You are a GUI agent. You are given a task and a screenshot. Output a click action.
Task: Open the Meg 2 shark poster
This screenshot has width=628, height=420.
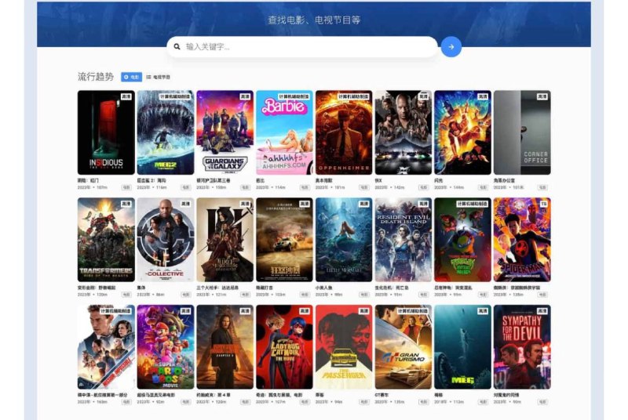(166, 132)
